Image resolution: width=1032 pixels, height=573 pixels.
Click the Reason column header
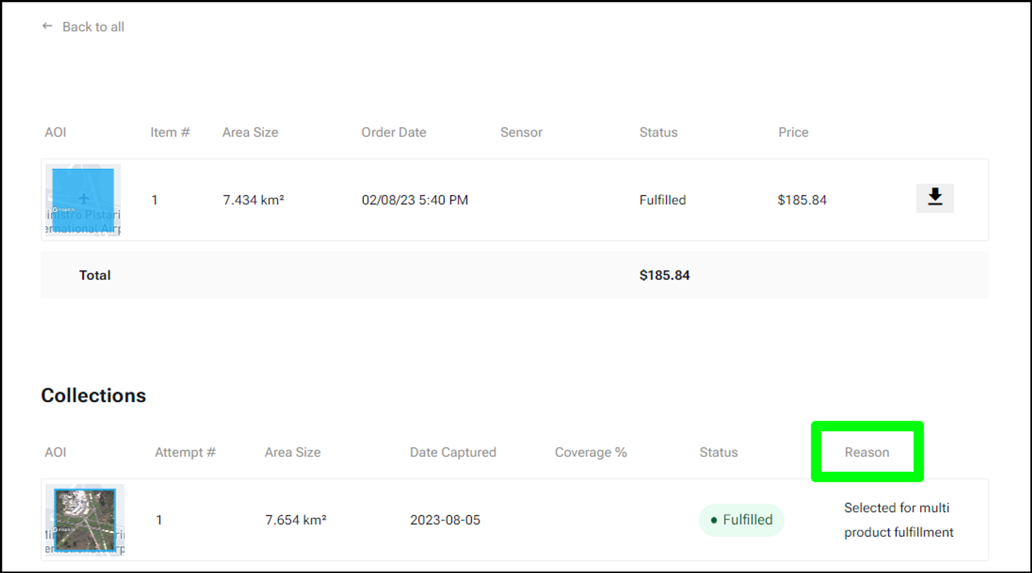(867, 452)
